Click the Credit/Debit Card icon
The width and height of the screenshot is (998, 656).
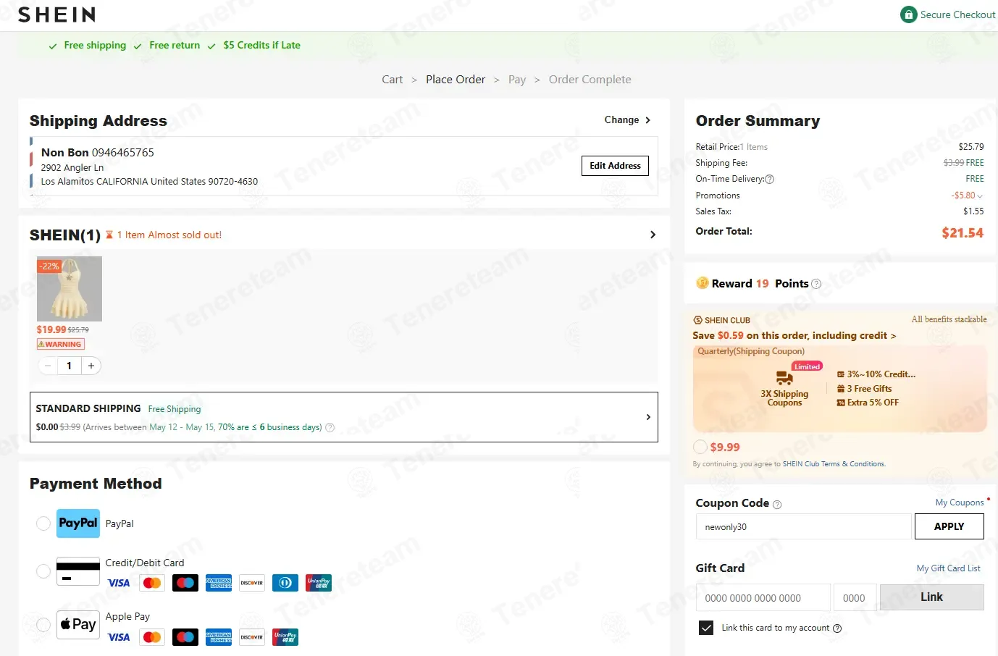78,571
